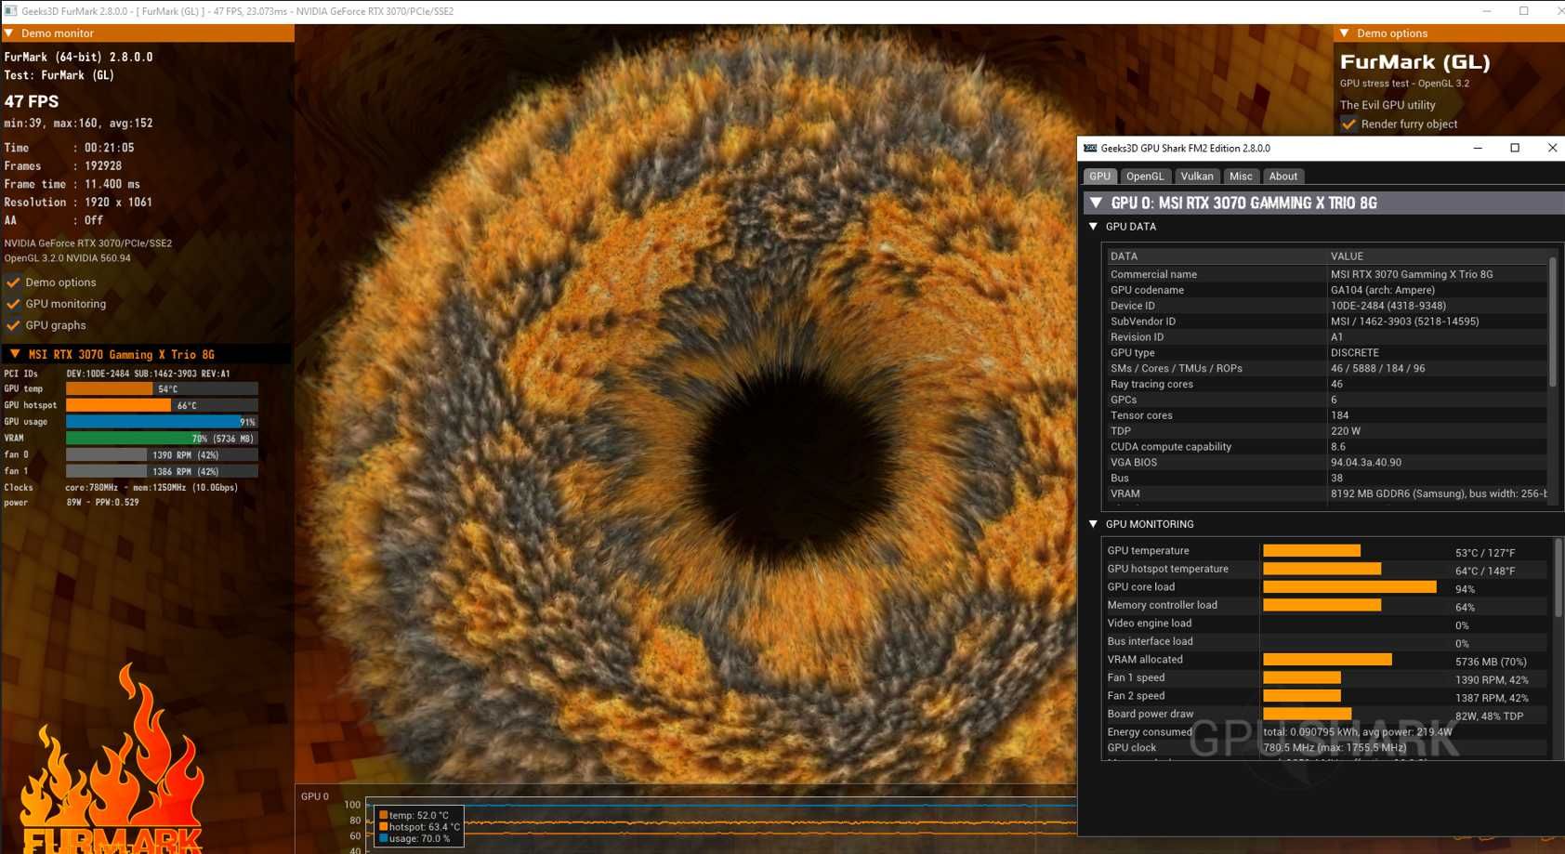Toggle the GPU monitoring checkbox
Viewport: 1565px width, 854px height.
pyautogui.click(x=13, y=304)
